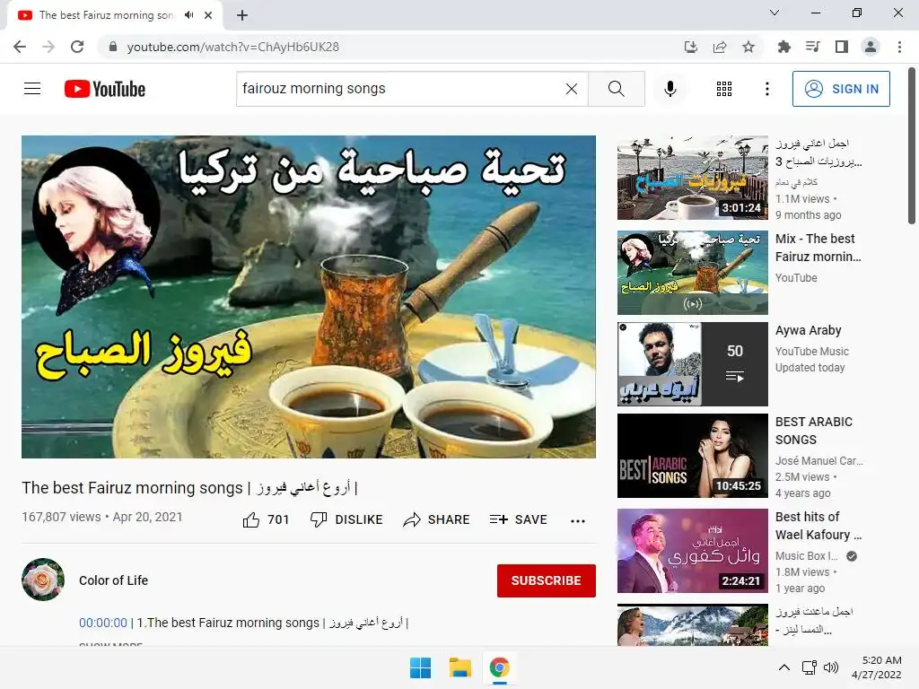Viewport: 919px width, 689px height.
Task: Open YouTube settings three-dot menu
Action: pos(766,89)
